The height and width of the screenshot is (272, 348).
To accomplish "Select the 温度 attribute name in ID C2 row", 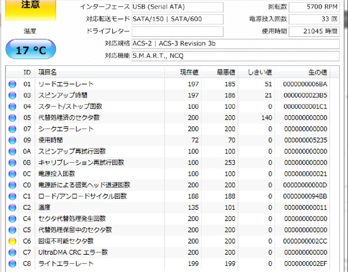I will 44,207.
